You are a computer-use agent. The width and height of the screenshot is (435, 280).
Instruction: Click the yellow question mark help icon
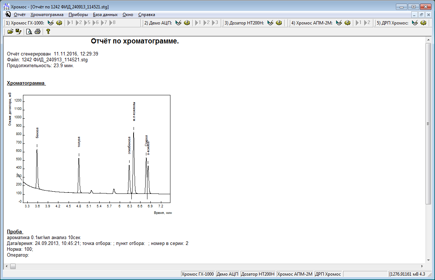tap(48, 32)
